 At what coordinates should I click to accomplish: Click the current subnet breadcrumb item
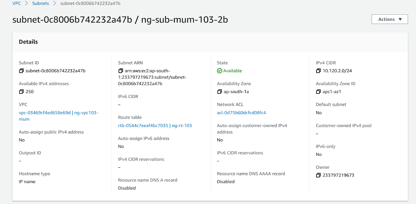[x=90, y=3]
